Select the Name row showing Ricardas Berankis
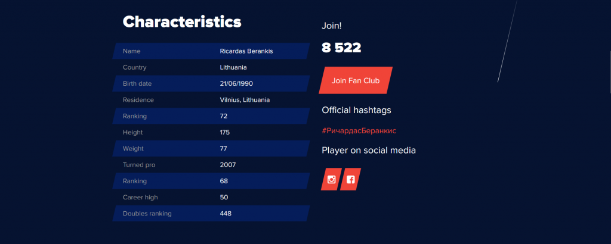Image resolution: width=611 pixels, height=244 pixels. (x=211, y=51)
